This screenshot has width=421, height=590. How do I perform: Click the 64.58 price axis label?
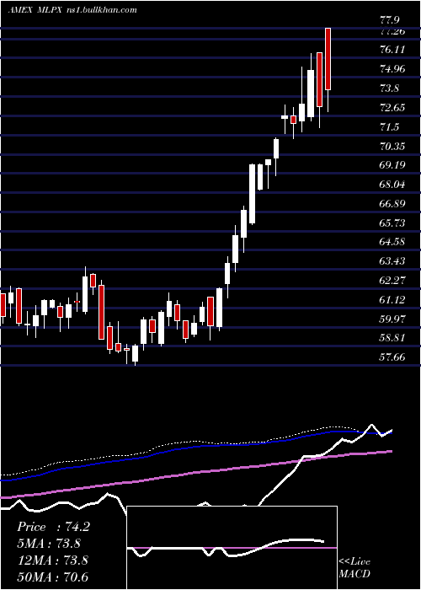tap(392, 242)
